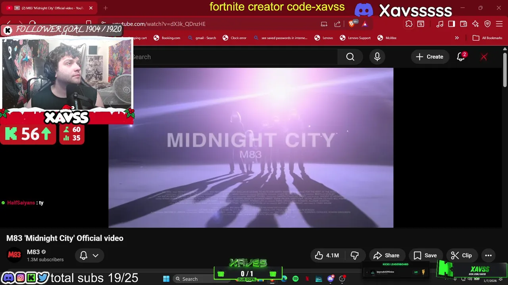Screen dimensions: 508x285
Task: Open the Brave Shields icon
Action: [352, 24]
